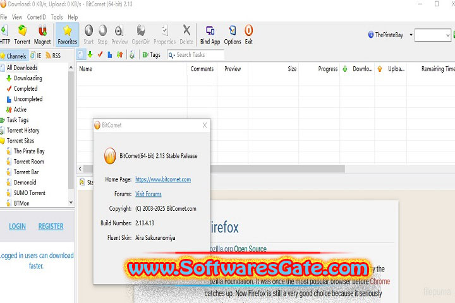Click the all tasks page icon in filter bar
Image resolution: width=455 pixels, height=303 pixels.
tap(81, 54)
